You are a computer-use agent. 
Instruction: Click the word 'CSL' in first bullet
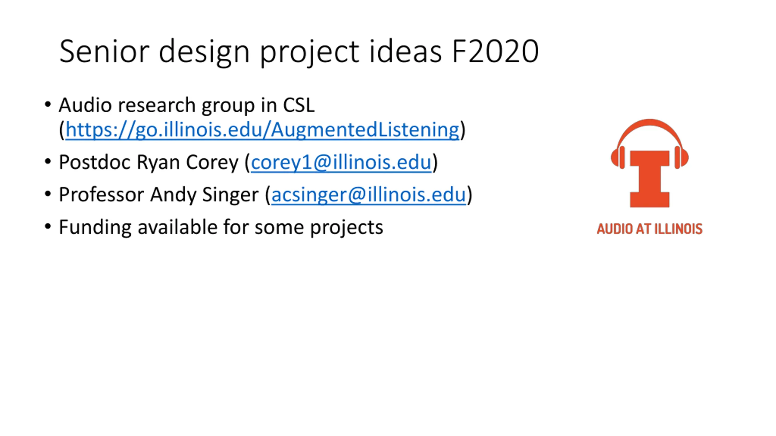[x=299, y=105]
